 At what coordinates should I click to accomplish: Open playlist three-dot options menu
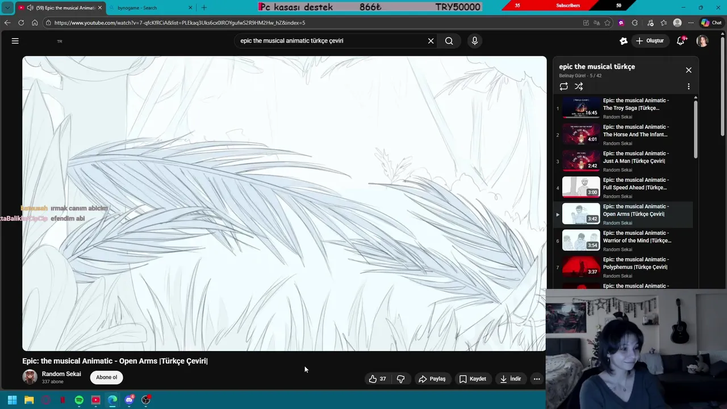pos(688,86)
